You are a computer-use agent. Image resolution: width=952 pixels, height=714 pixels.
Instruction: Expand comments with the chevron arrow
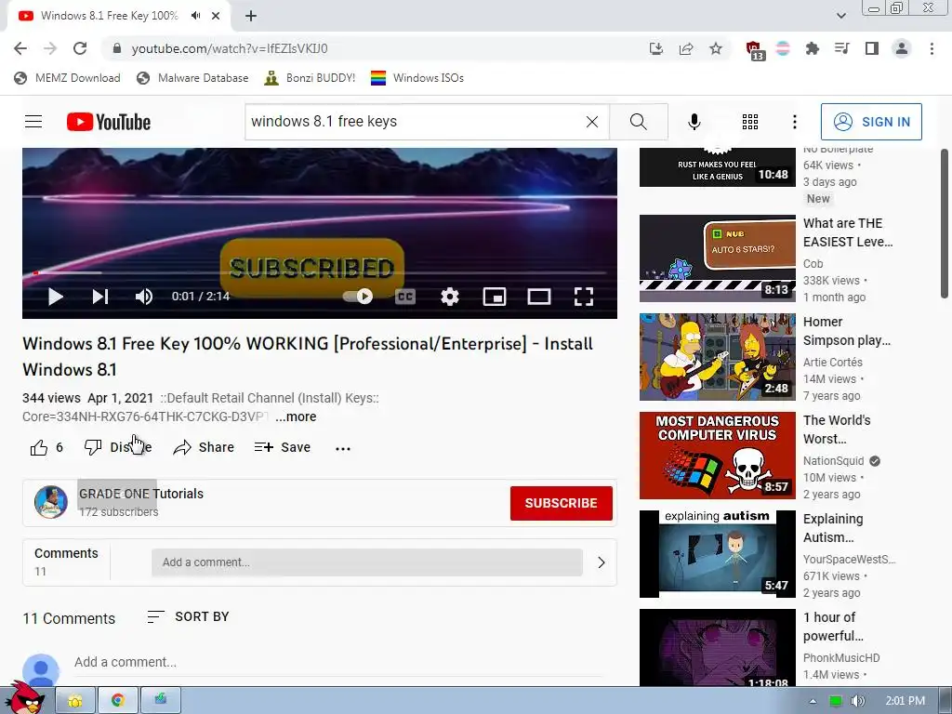[x=602, y=562]
